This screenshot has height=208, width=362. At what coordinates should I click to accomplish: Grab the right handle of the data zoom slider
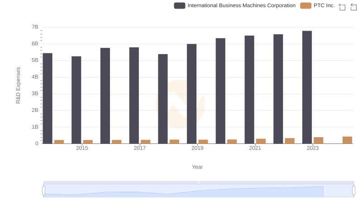[x=353, y=190]
